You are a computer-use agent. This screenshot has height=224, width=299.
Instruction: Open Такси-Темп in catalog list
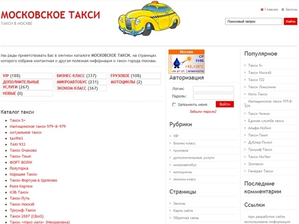(20, 156)
